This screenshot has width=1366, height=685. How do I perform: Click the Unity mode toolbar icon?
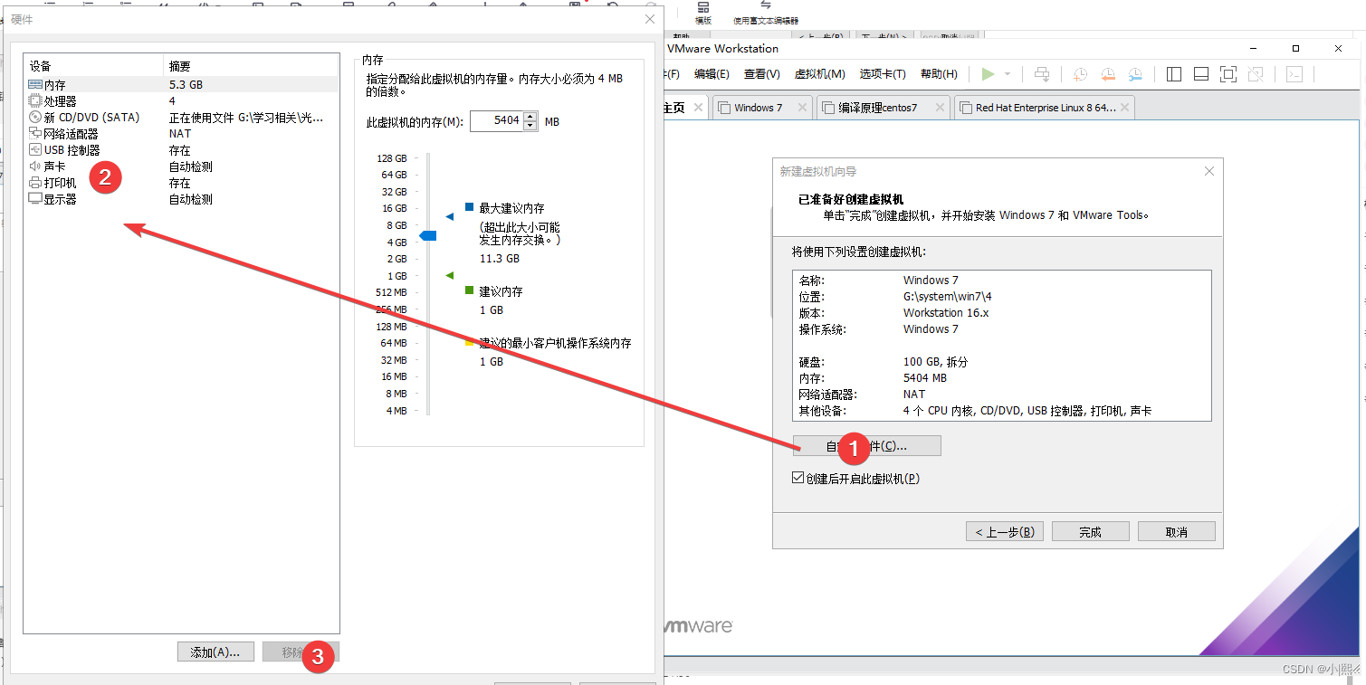pos(1256,74)
